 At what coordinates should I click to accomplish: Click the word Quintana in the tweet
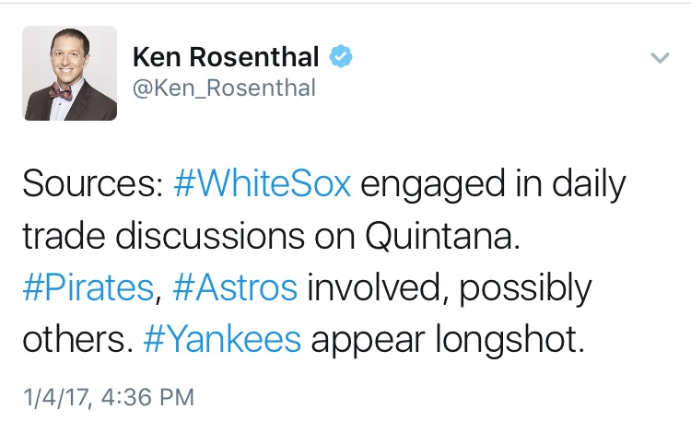pyautogui.click(x=442, y=236)
